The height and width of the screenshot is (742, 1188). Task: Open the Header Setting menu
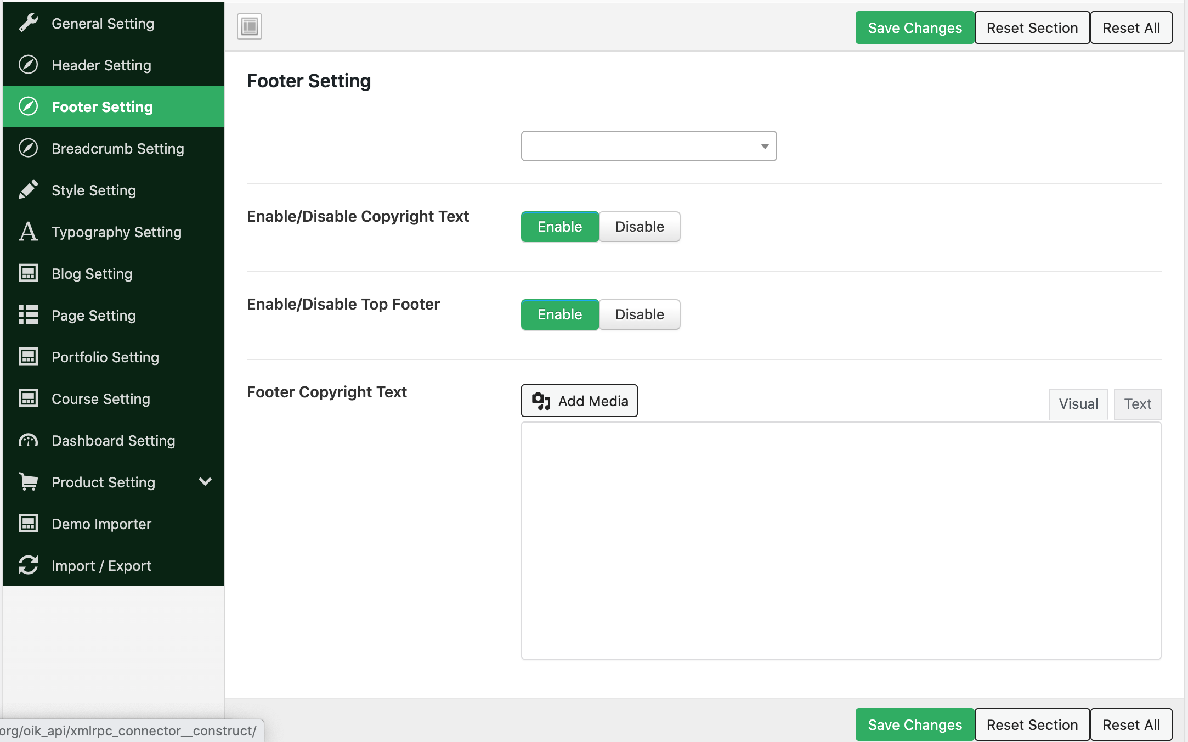(114, 65)
